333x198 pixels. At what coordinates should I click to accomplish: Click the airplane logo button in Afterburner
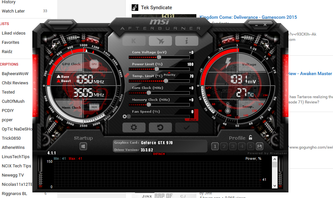coord(160,41)
